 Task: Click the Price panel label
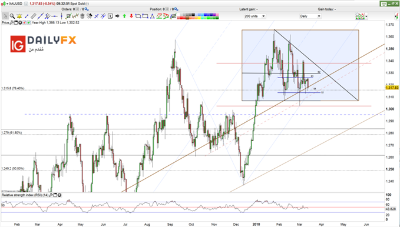(5, 23)
